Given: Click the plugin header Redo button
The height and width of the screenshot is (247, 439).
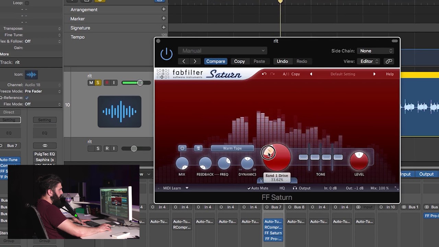Looking at the screenshot, I should point(302,61).
